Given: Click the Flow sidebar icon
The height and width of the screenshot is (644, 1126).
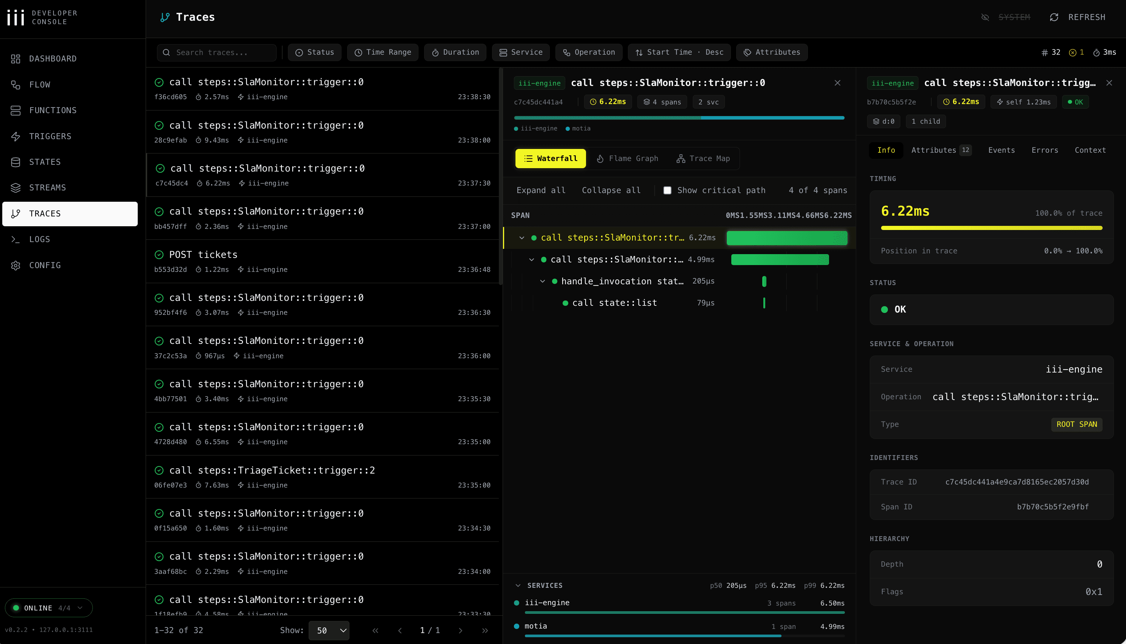Looking at the screenshot, I should pyautogui.click(x=16, y=84).
